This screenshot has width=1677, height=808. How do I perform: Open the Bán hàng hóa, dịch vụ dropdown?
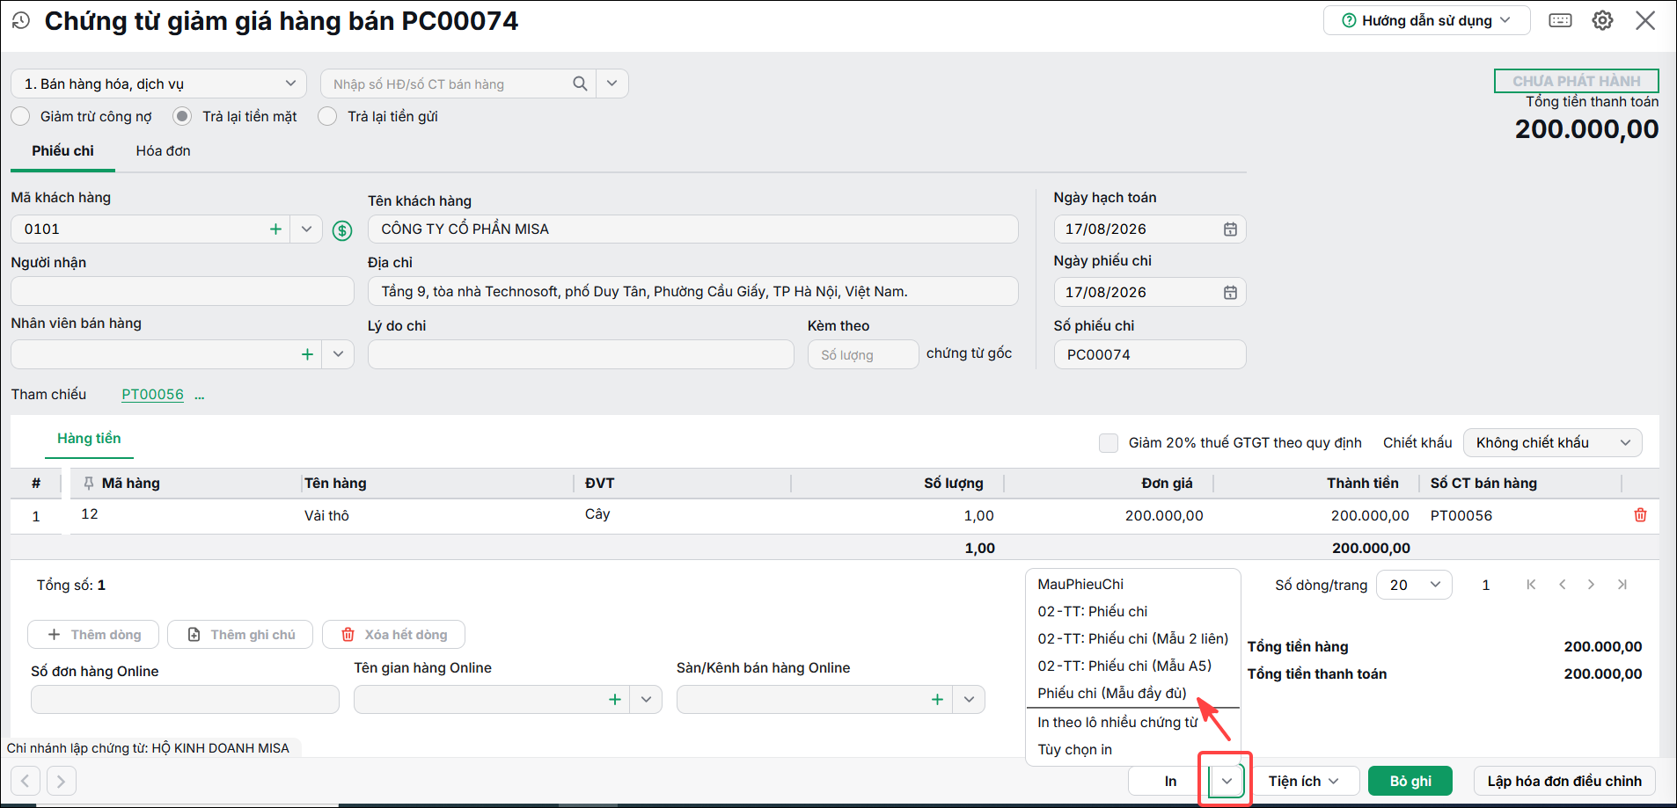[158, 84]
